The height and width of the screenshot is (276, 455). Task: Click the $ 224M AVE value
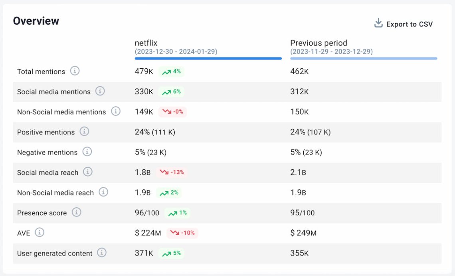(148, 233)
